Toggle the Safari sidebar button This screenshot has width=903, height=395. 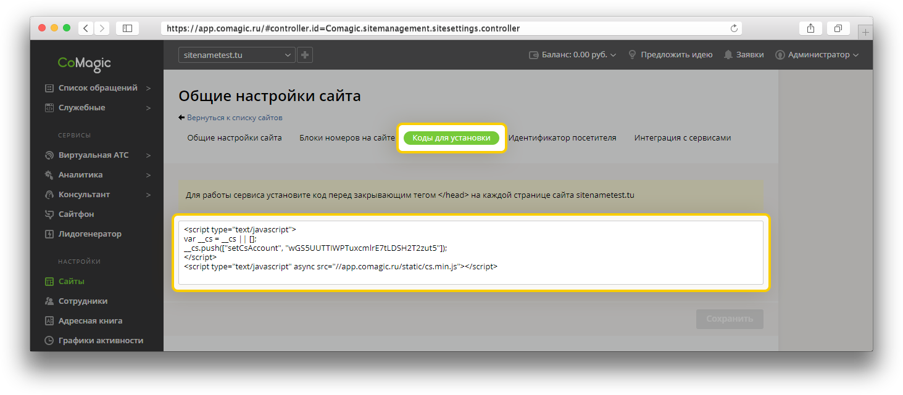127,28
